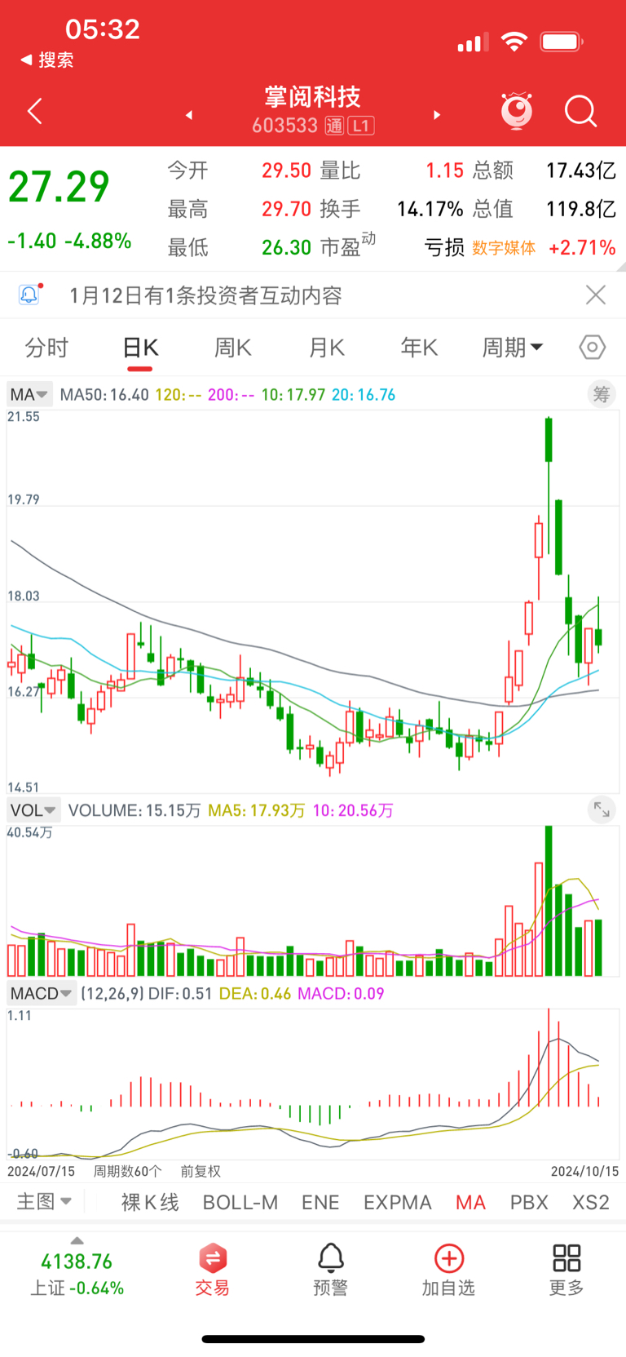The image size is (626, 1357).
Task: Tap end date 2024/10/15 on the axis
Action: point(584,1171)
